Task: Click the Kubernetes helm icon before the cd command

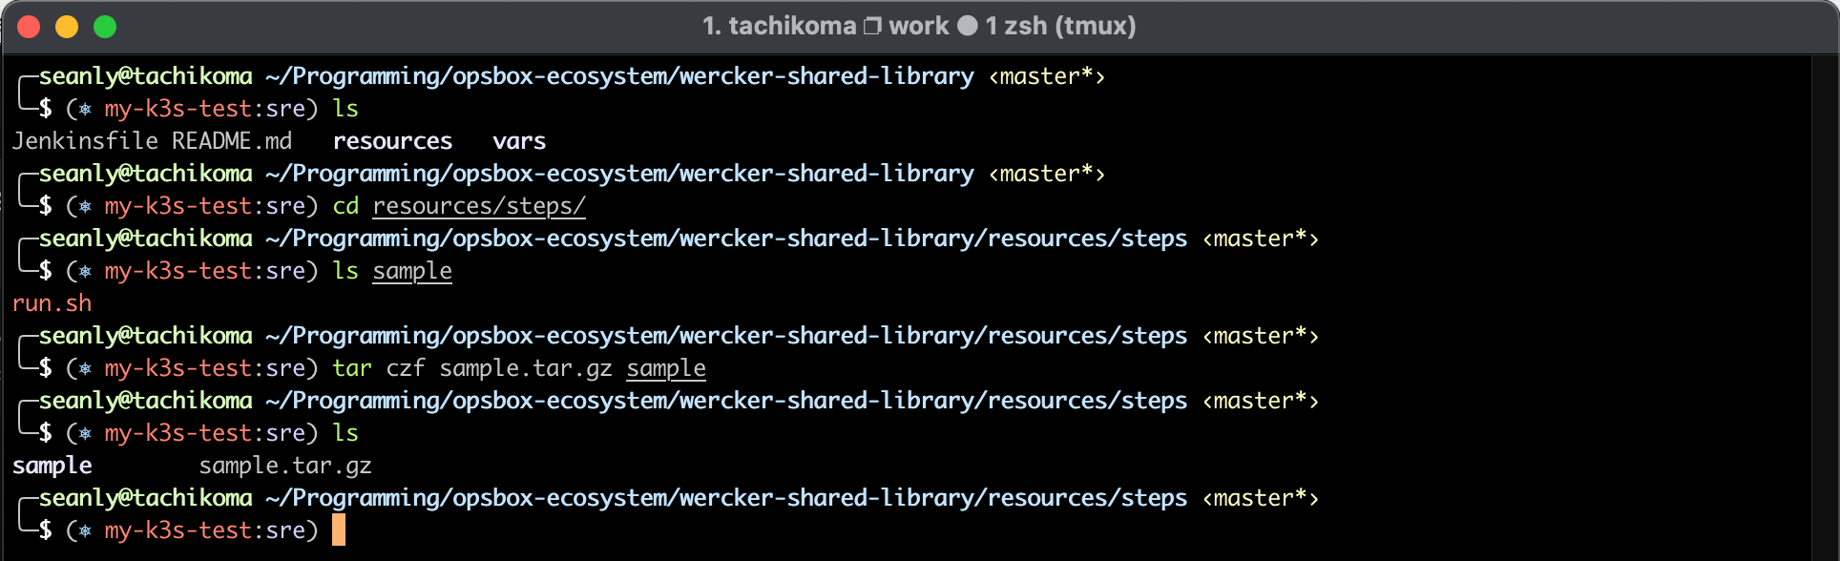Action: coord(86,206)
